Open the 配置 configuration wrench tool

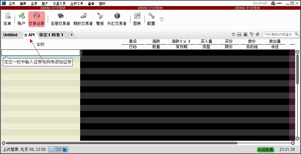click(151, 19)
